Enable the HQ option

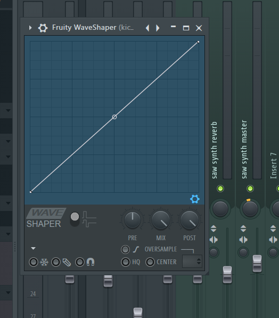[126, 262]
